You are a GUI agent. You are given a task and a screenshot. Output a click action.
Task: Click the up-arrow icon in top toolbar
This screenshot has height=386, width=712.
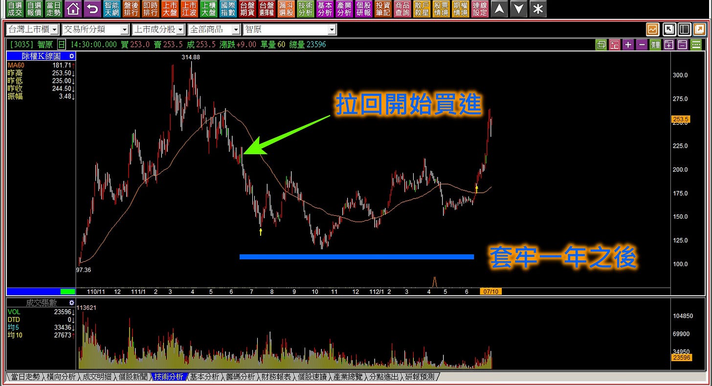coord(499,9)
